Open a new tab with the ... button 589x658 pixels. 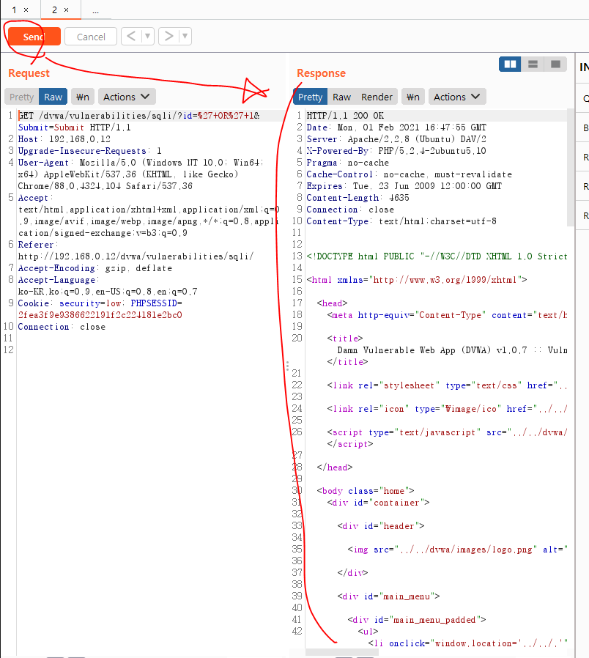pyautogui.click(x=96, y=10)
